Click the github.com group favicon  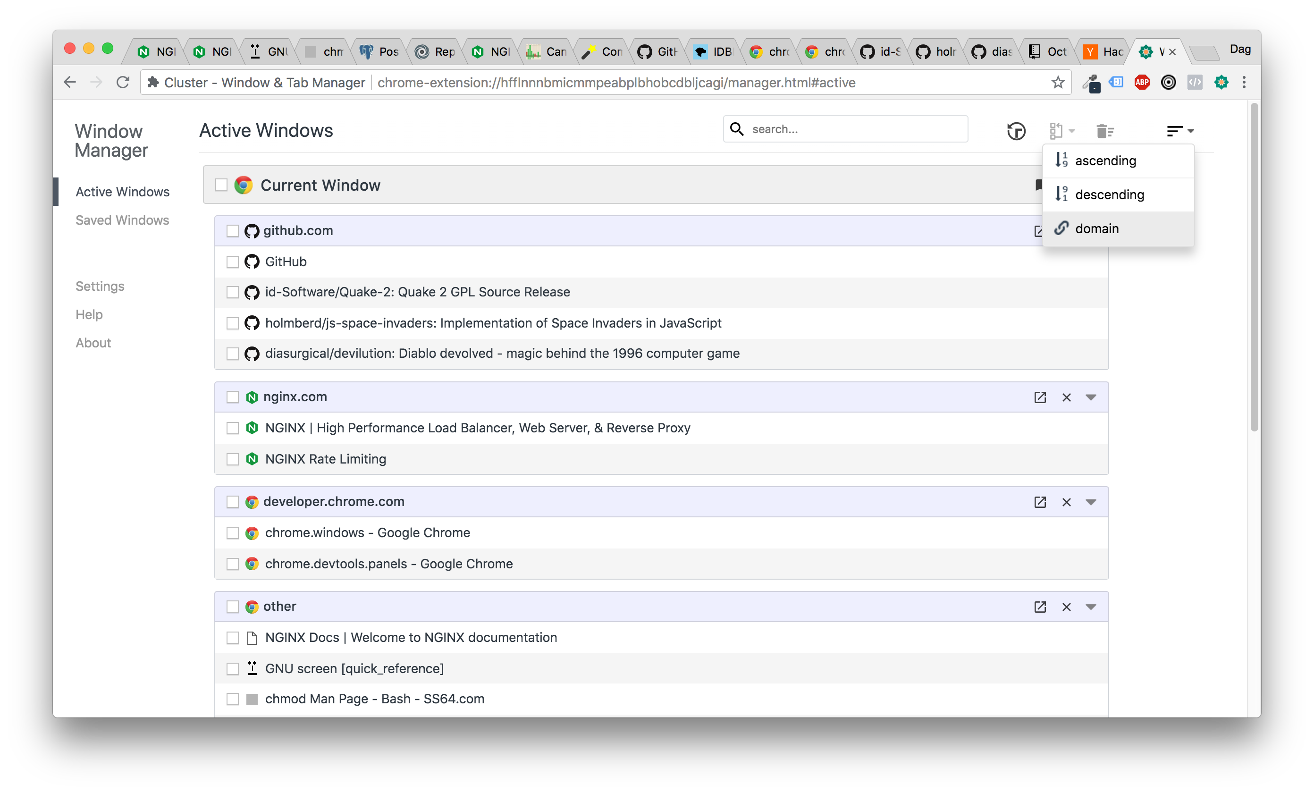point(252,231)
